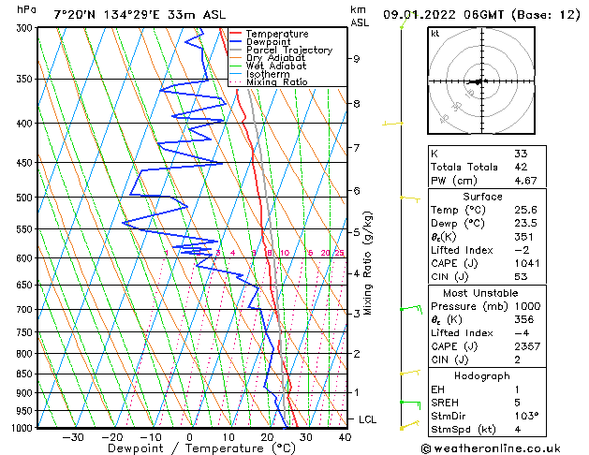Click the 'Dewpoint' legend entry
The image size is (589, 455).
[268, 42]
